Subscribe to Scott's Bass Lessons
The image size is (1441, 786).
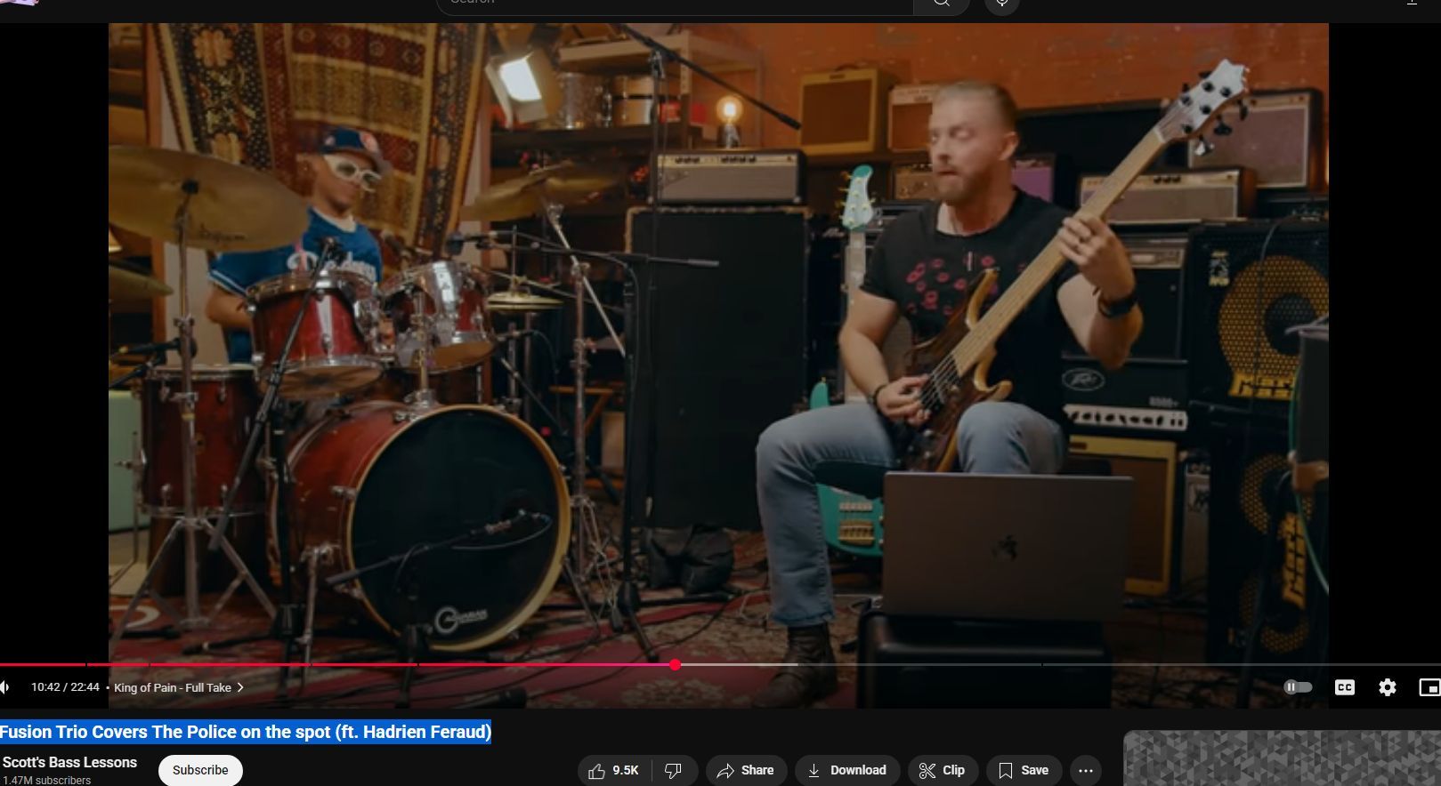click(x=200, y=770)
